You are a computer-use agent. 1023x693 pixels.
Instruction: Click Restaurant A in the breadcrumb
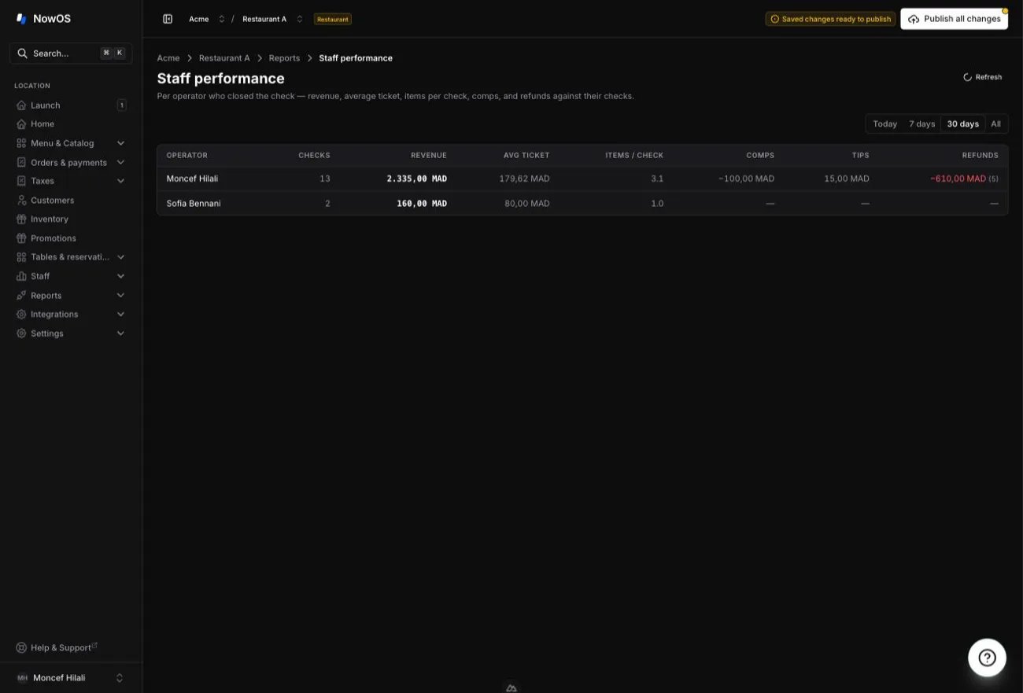224,58
